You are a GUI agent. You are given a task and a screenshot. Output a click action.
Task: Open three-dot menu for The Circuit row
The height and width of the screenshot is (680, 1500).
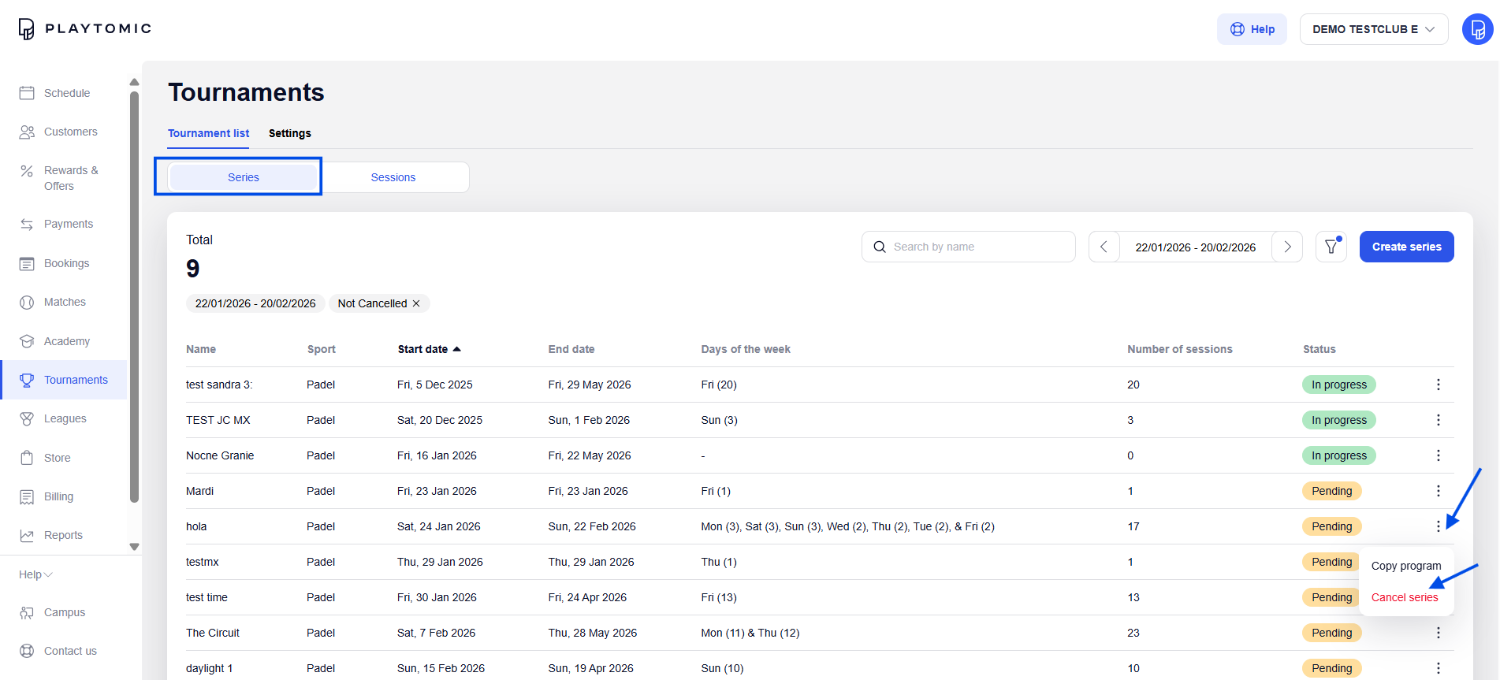click(1438, 633)
